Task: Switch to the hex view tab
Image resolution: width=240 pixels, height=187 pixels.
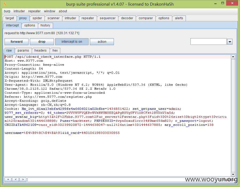Action: click(x=55, y=50)
